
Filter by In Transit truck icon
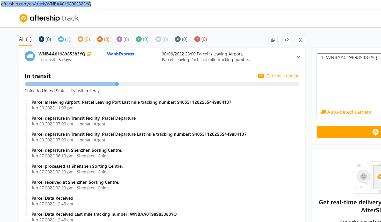(61, 39)
